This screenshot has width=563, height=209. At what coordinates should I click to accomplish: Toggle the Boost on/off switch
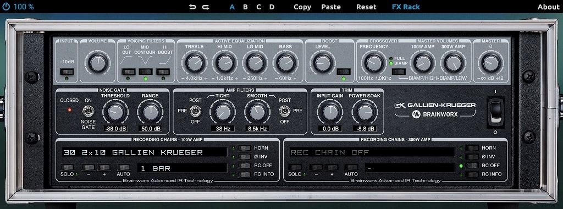(344, 71)
